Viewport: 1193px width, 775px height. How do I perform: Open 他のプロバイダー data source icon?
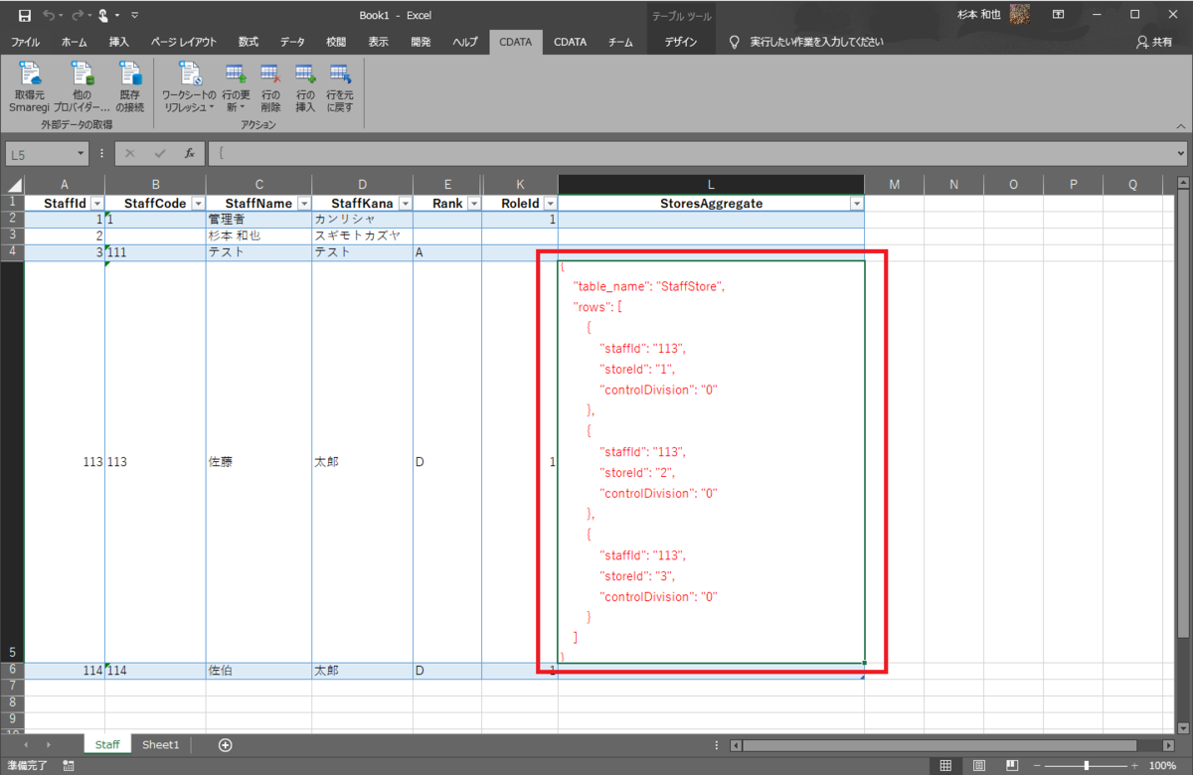[x=81, y=86]
